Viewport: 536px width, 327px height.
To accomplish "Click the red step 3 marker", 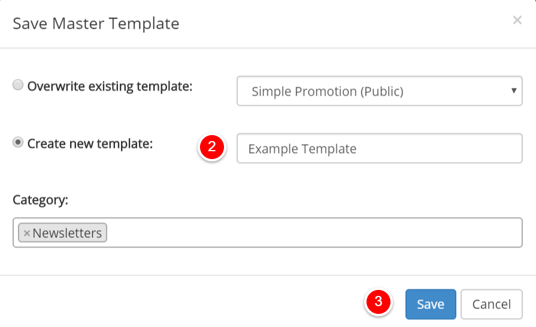I will [x=378, y=302].
